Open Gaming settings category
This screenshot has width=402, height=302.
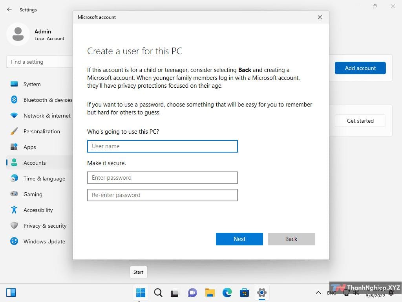[40, 194]
